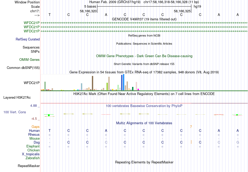Click the G base in Dog row
248x172 pixels.
click(x=238, y=143)
